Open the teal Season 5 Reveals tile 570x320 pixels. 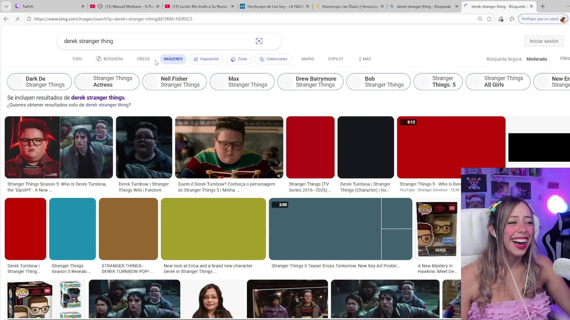73,229
